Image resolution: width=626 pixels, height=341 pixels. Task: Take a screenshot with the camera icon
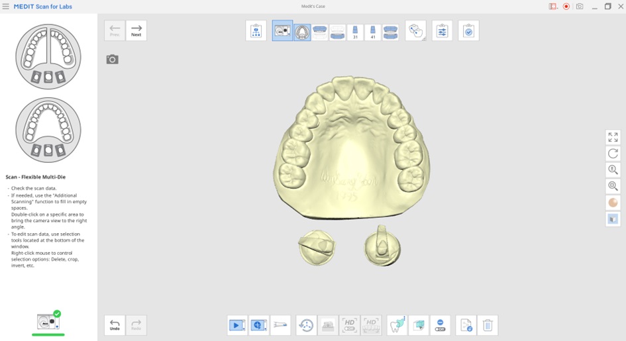tap(112, 60)
